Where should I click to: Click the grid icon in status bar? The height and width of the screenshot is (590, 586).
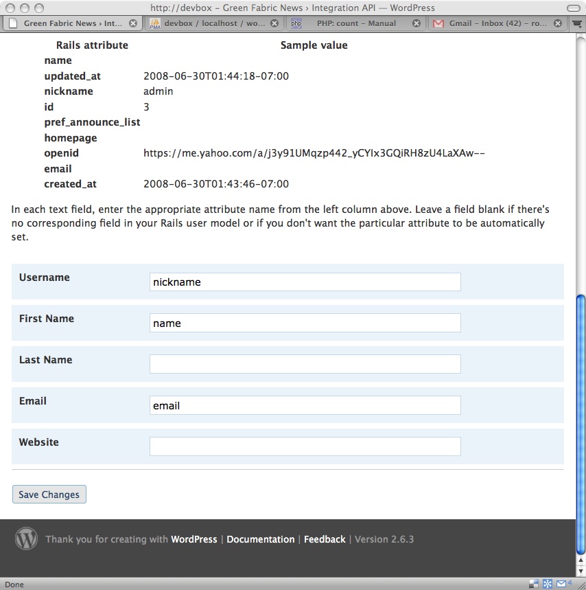534,584
